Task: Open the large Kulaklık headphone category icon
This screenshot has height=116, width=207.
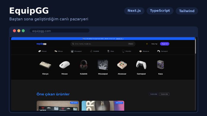Action: point(84,65)
